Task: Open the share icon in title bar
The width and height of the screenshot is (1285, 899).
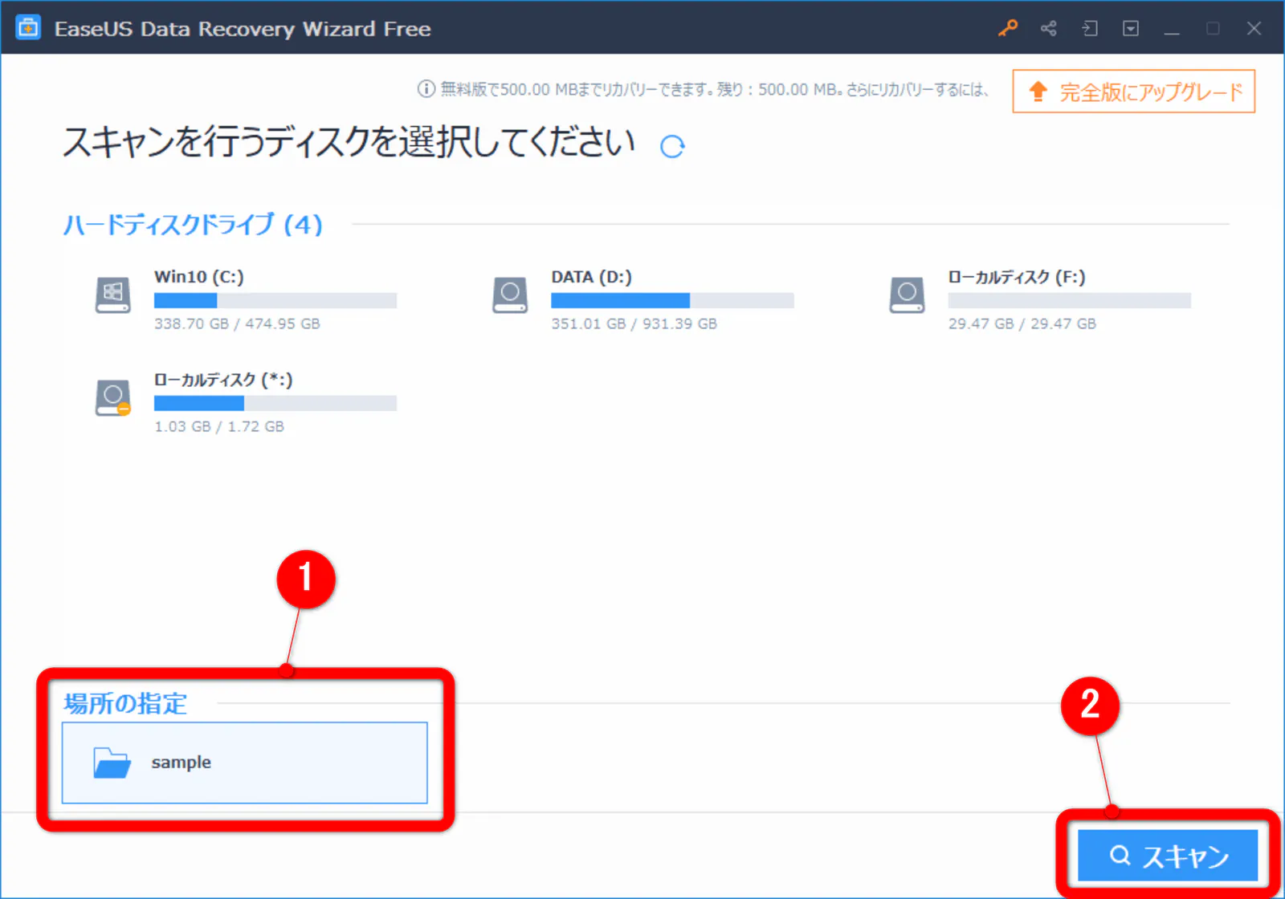Action: click(1049, 28)
